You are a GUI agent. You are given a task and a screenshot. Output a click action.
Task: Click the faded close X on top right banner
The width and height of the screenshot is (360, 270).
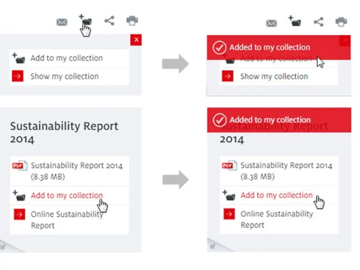point(345,41)
